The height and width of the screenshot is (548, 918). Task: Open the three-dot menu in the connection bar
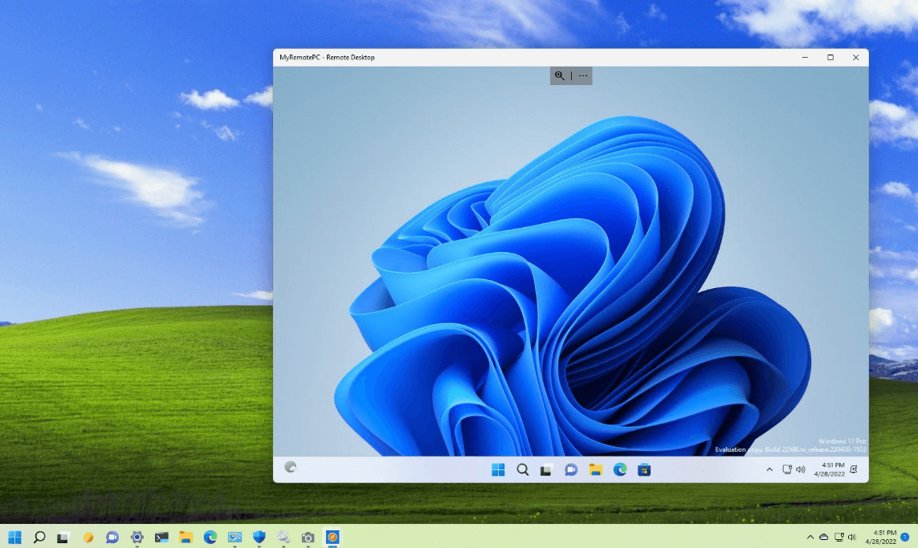tap(583, 75)
